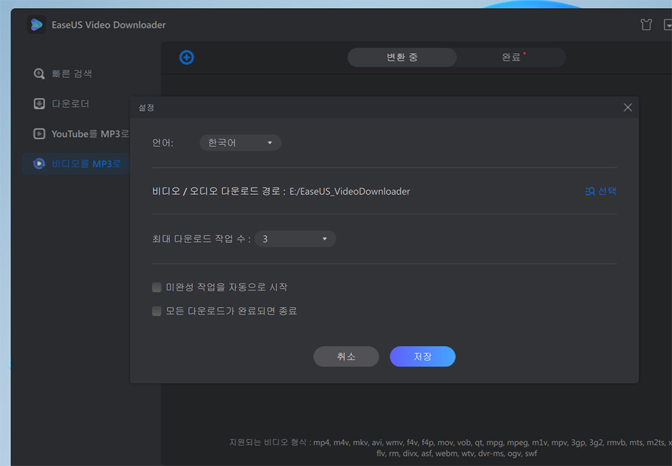The height and width of the screenshot is (466, 672).
Task: Select 비디오를 MP3로 sidebar item
Action: point(77,164)
